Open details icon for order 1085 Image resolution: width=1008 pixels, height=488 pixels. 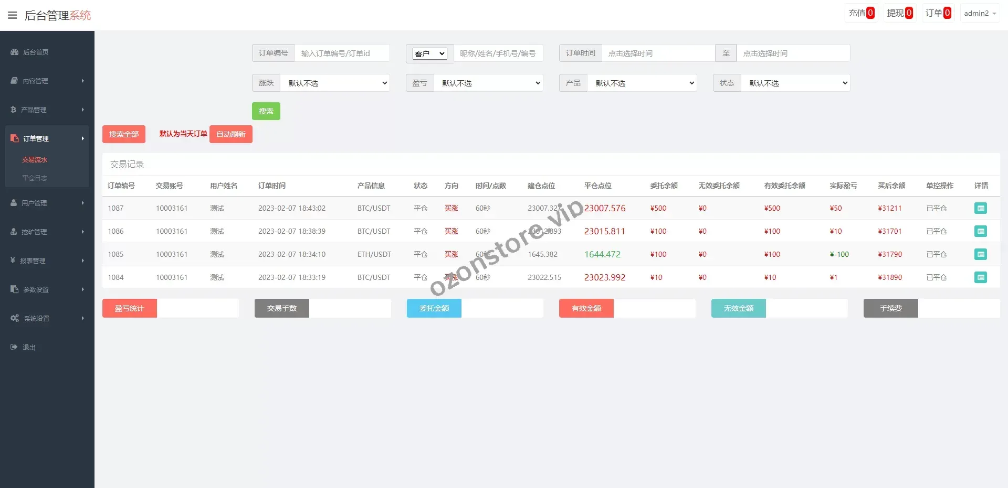tap(980, 254)
